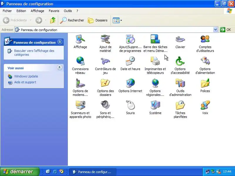Open the Edition menu

[21, 11]
